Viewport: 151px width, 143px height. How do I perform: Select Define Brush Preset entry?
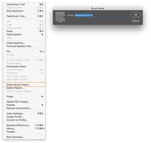[x=24, y=85]
